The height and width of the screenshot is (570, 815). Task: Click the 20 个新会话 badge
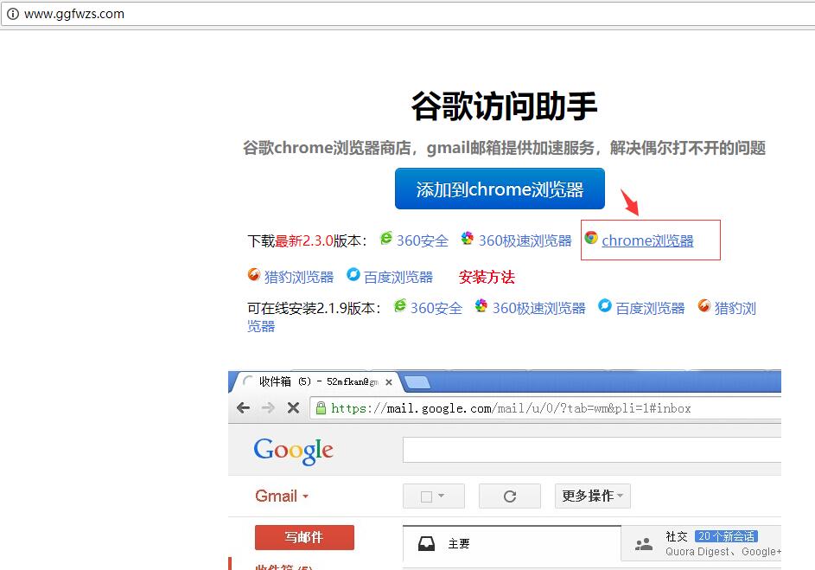(726, 536)
